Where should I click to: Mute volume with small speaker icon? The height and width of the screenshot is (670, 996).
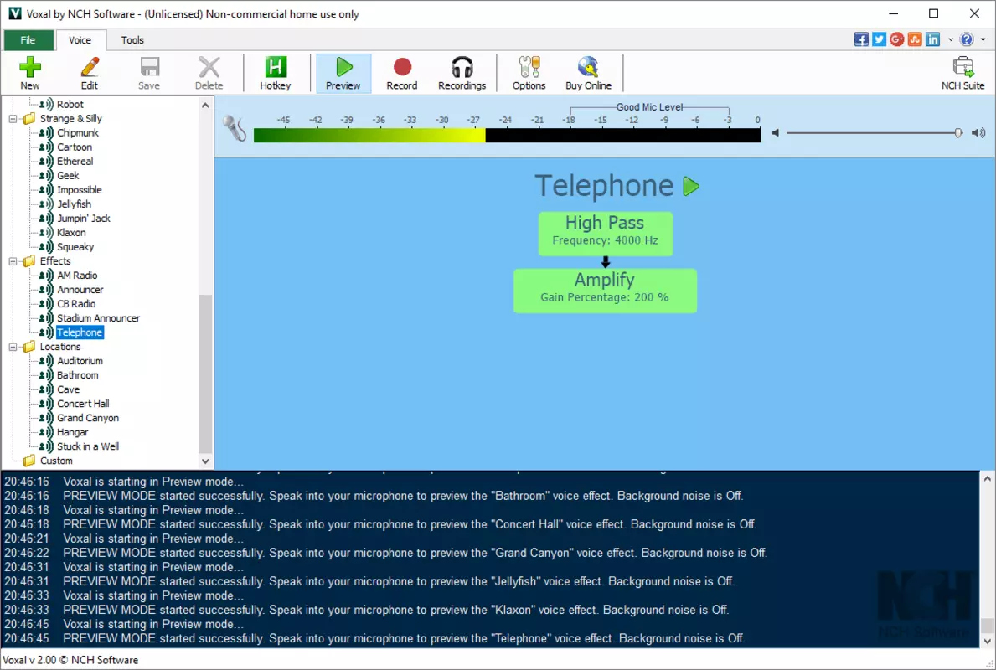776,132
